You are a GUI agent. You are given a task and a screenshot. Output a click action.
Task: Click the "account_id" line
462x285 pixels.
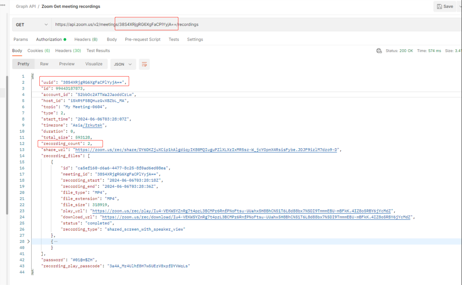[89, 95]
